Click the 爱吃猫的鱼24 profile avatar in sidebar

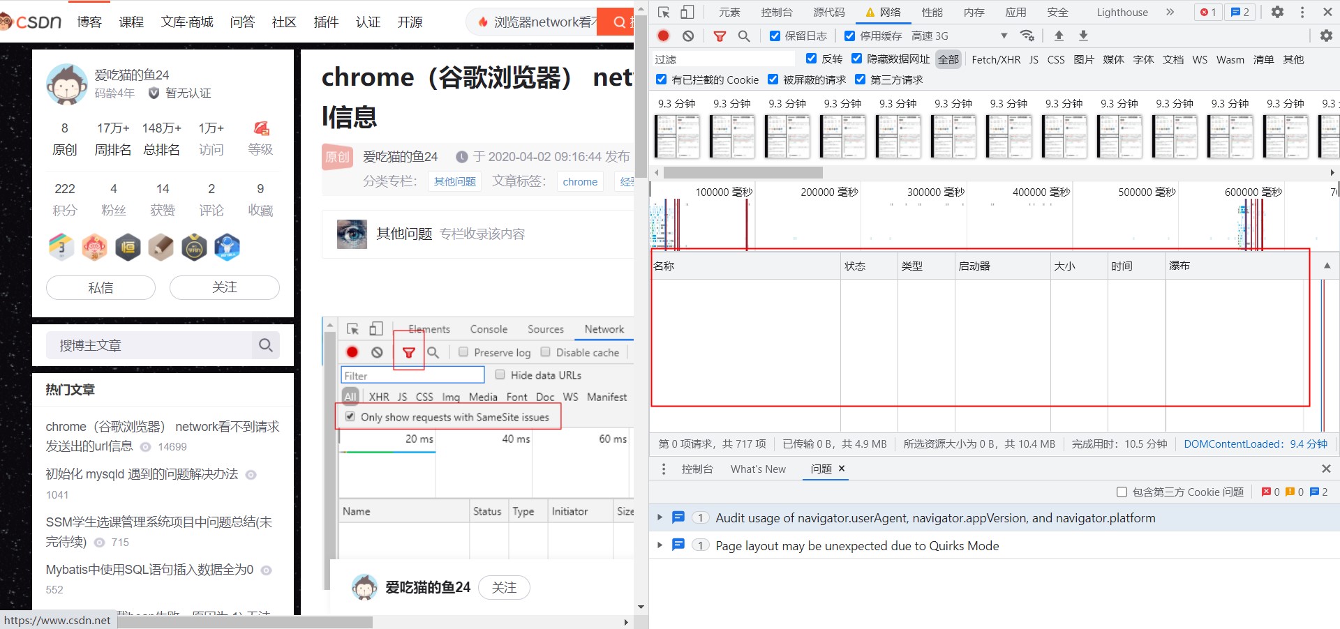pyautogui.click(x=67, y=84)
